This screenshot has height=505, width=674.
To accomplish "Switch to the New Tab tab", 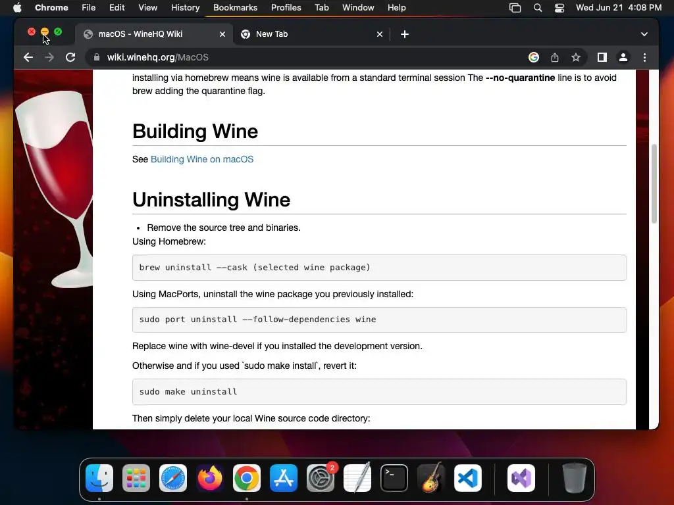I will click(311, 34).
